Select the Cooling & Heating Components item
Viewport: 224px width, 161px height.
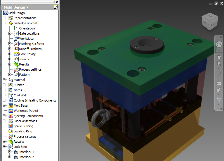[35, 100]
